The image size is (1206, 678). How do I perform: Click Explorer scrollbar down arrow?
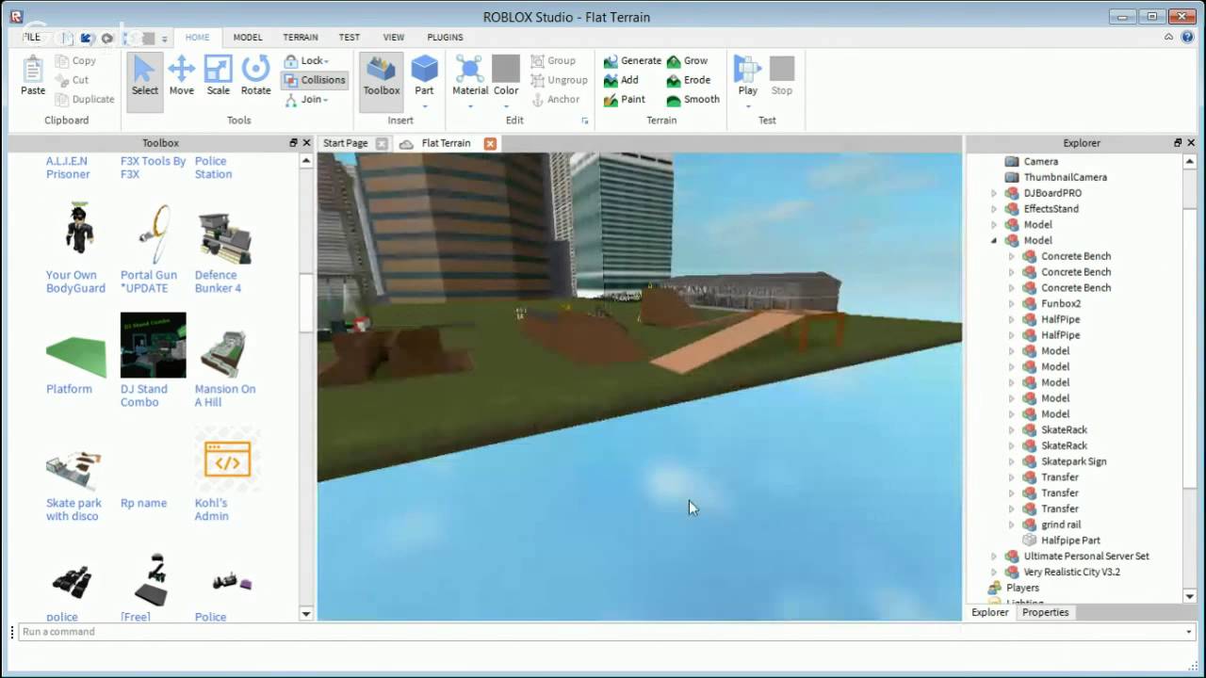point(1190,596)
